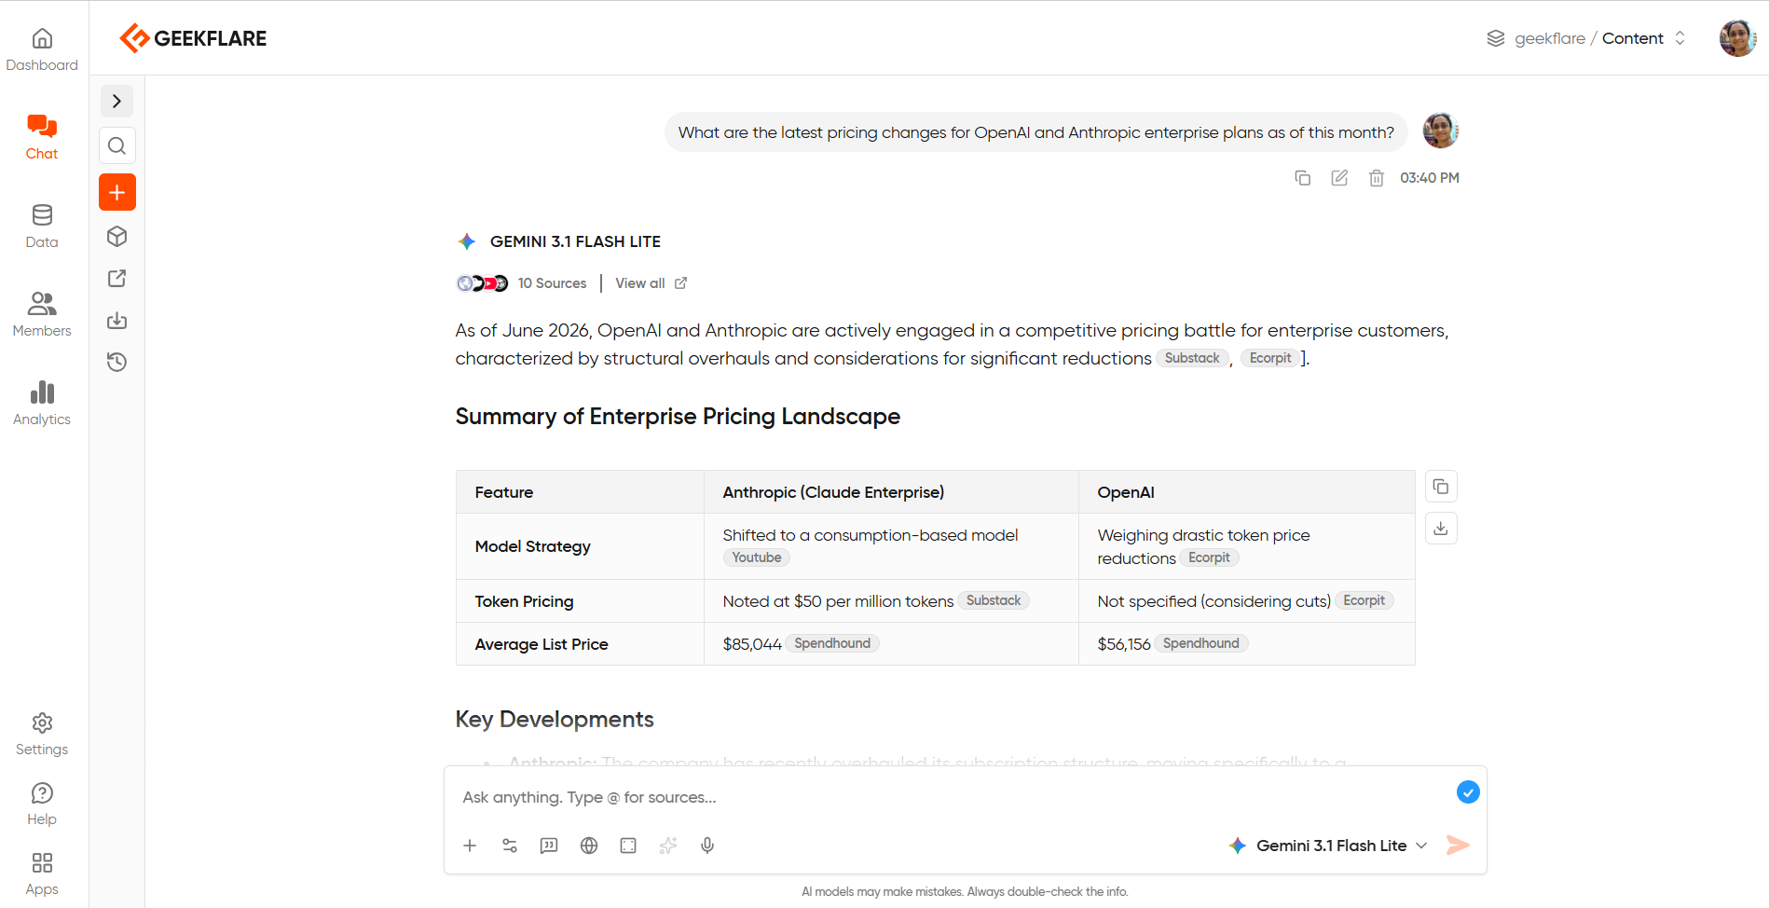This screenshot has width=1769, height=908.
Task: Expand the collapsed chat side panel
Action: 117,101
